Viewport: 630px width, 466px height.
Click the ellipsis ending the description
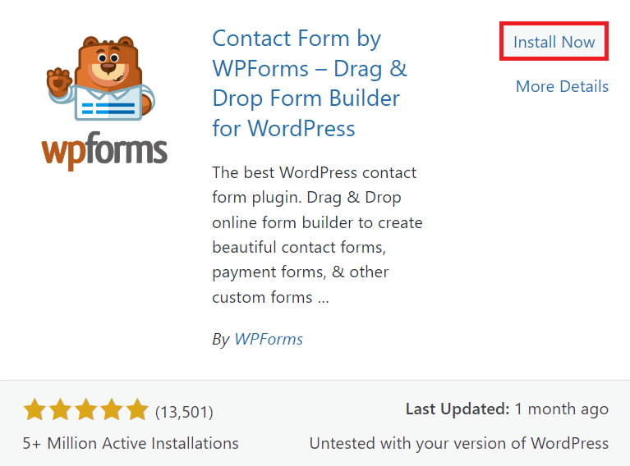tap(323, 298)
